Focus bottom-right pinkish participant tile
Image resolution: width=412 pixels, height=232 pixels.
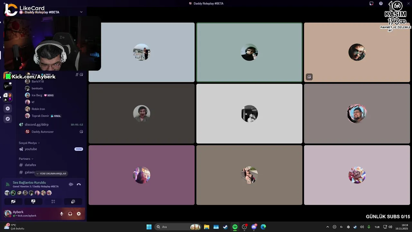(357, 175)
